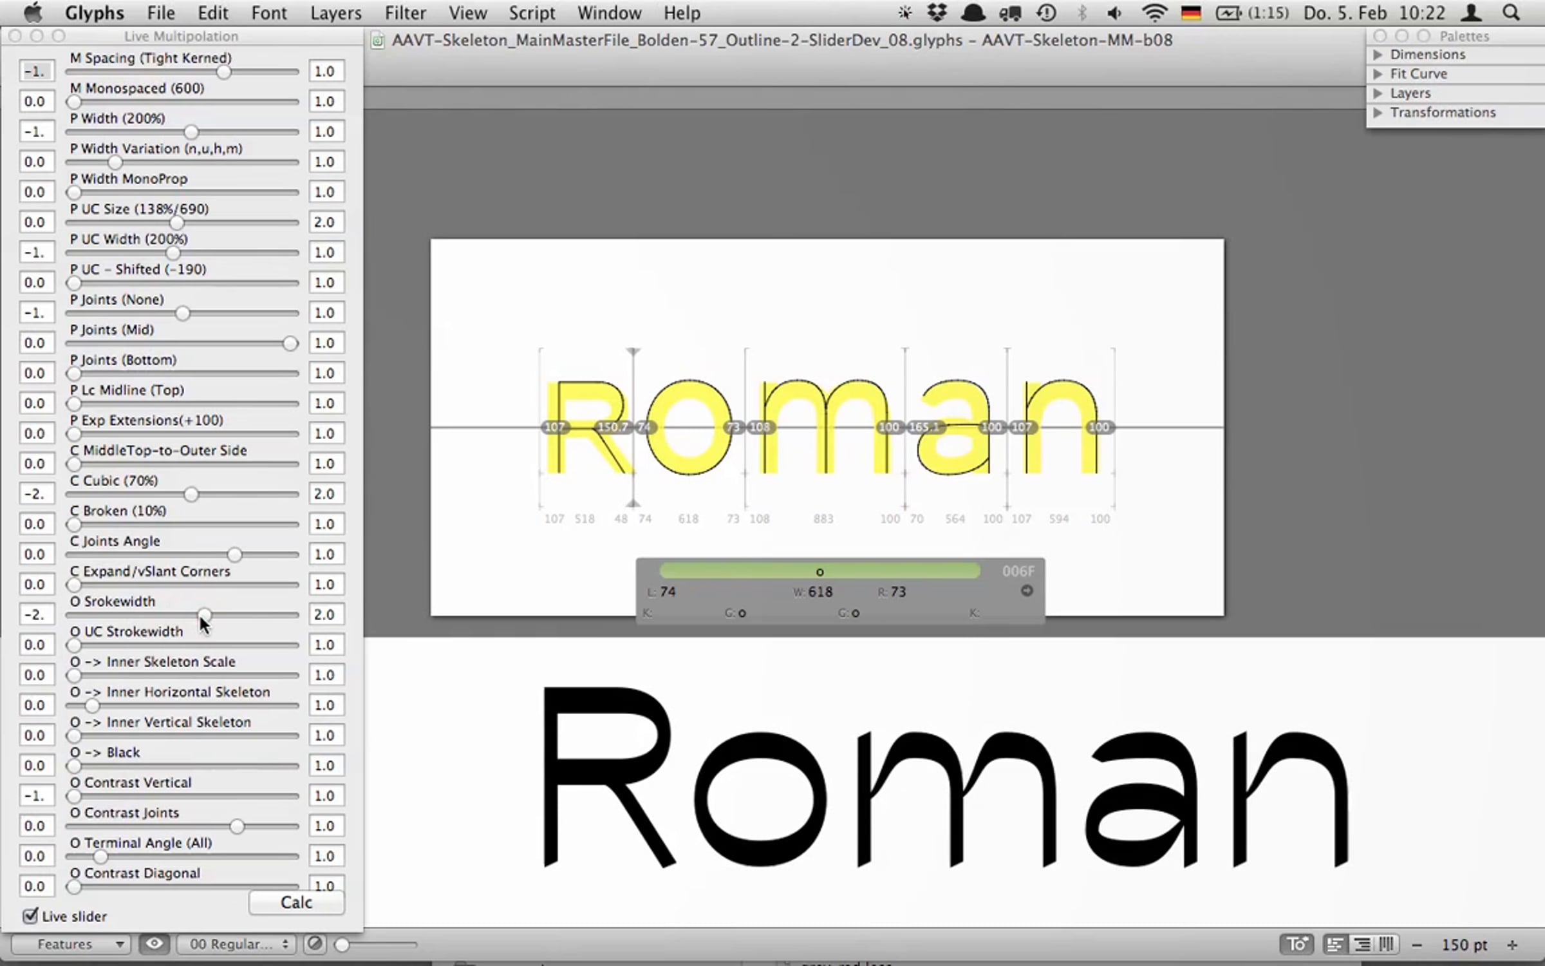Click the glyph width value 618
The height and width of the screenshot is (966, 1545).
(x=820, y=592)
